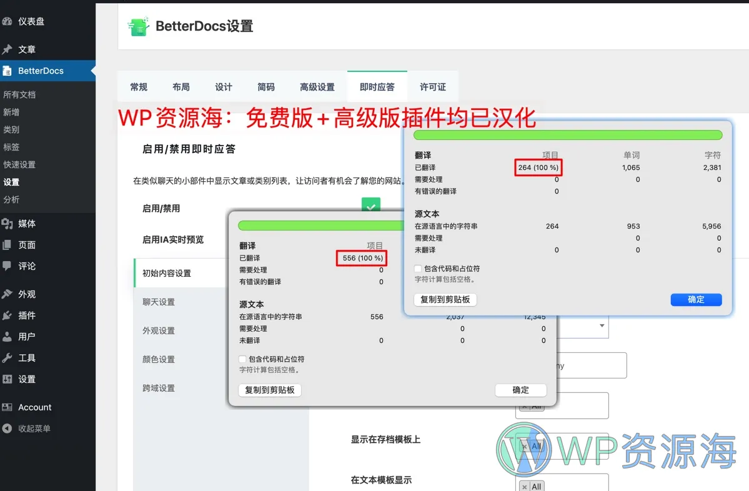Switch to the 即时应答 tab
This screenshot has width=749, height=491.
tap(377, 87)
